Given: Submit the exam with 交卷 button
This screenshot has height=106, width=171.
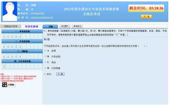Looking at the screenshot, I should click(146, 17).
